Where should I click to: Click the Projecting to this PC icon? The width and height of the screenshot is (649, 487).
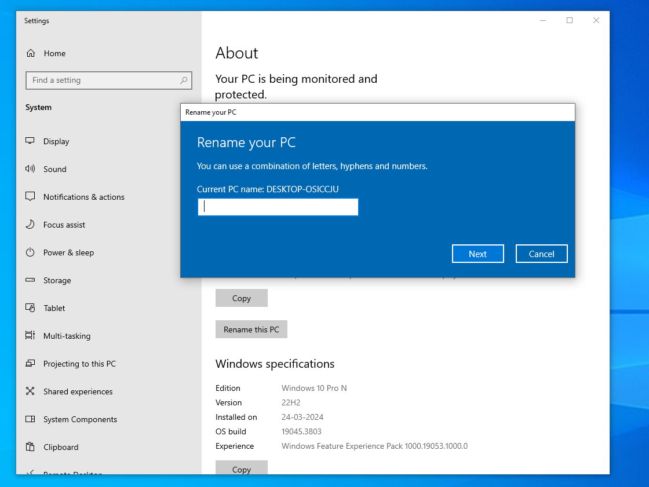(x=30, y=363)
